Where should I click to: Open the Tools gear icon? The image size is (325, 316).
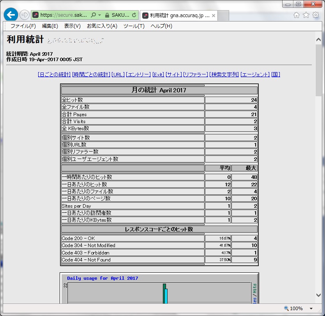click(x=316, y=15)
